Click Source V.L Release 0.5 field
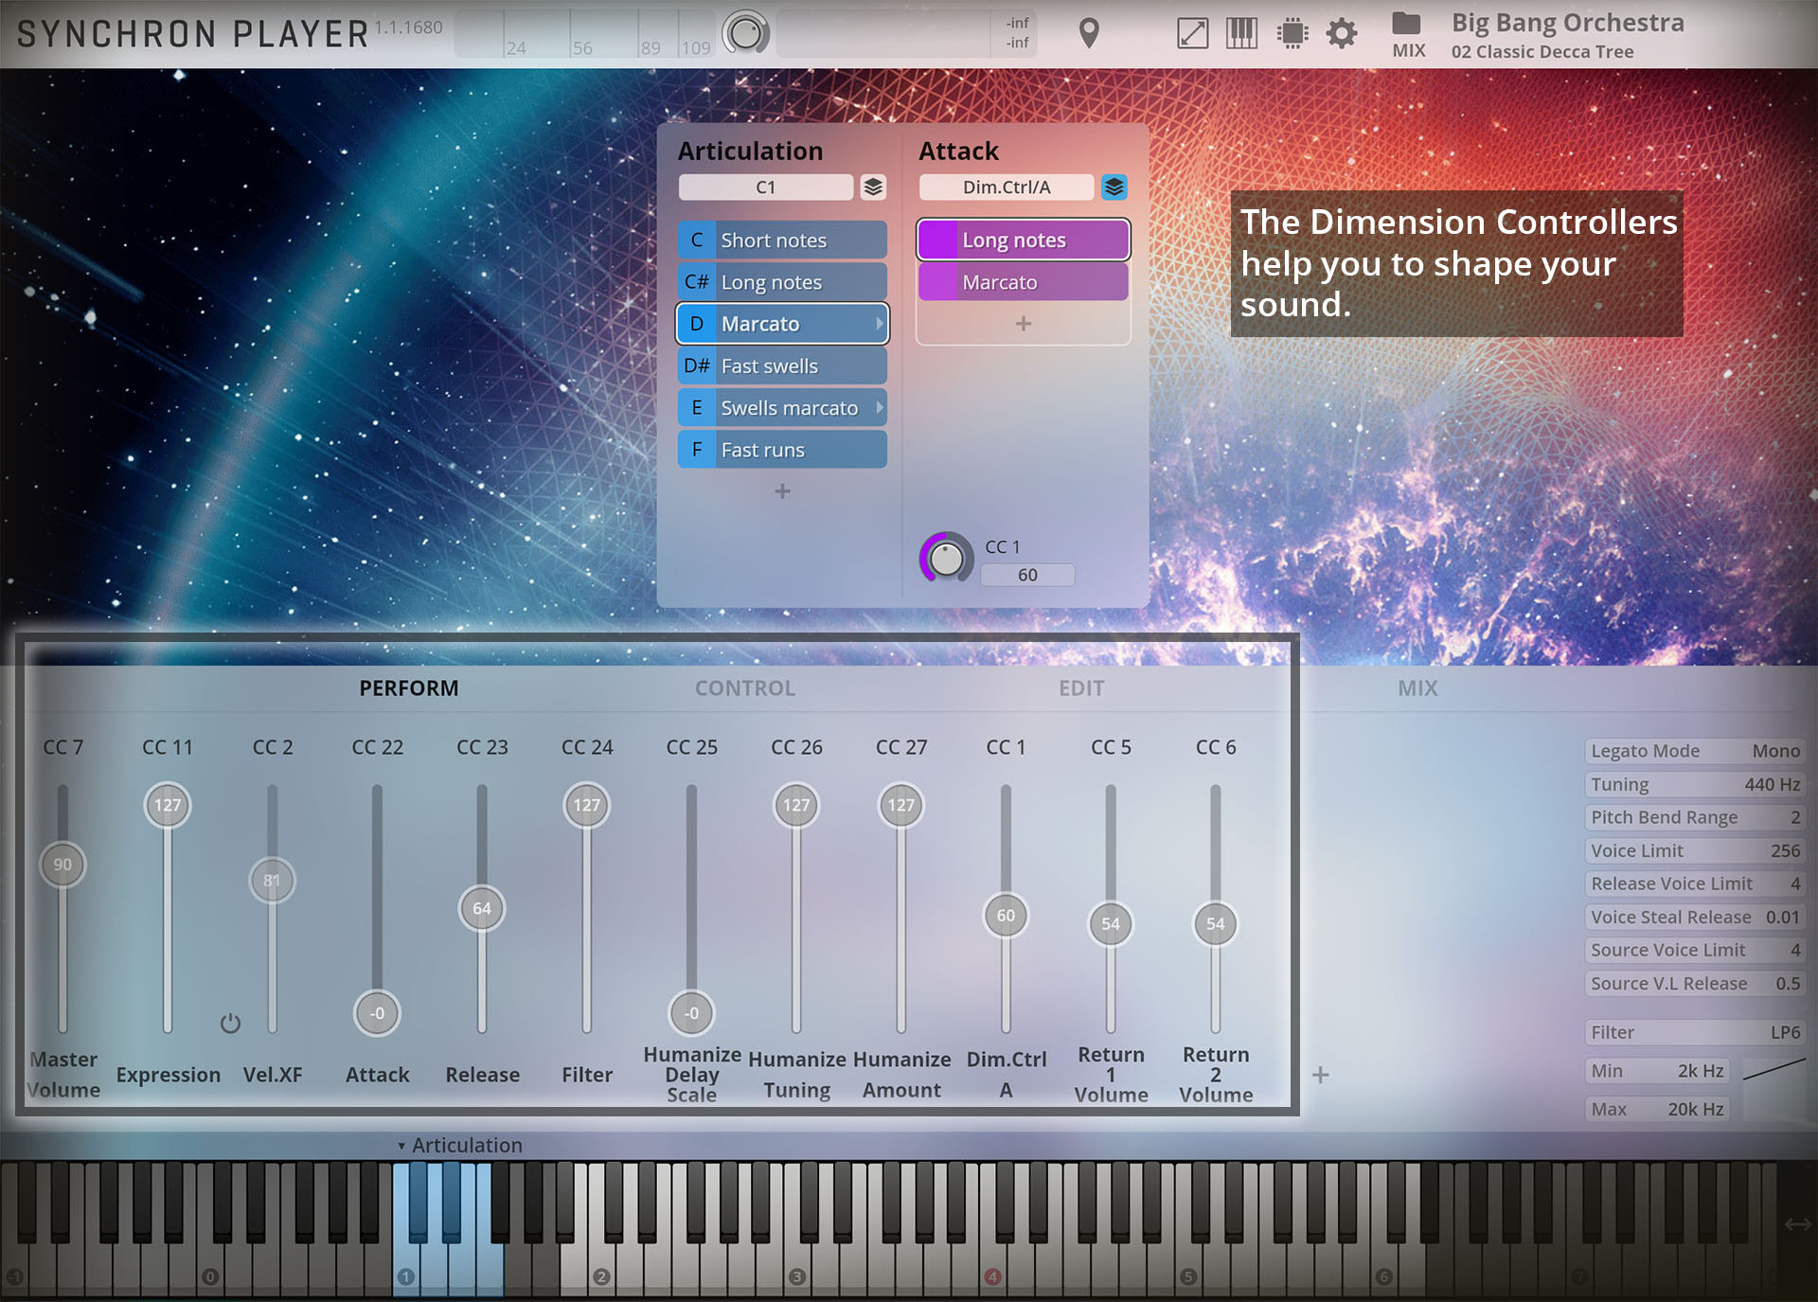This screenshot has width=1818, height=1302. pyautogui.click(x=1695, y=983)
